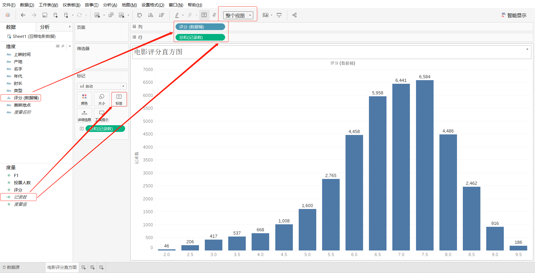The height and width of the screenshot is (273, 535).
Task: Select Sheet1 (豆瓣电影数据) data source
Action: click(31, 36)
